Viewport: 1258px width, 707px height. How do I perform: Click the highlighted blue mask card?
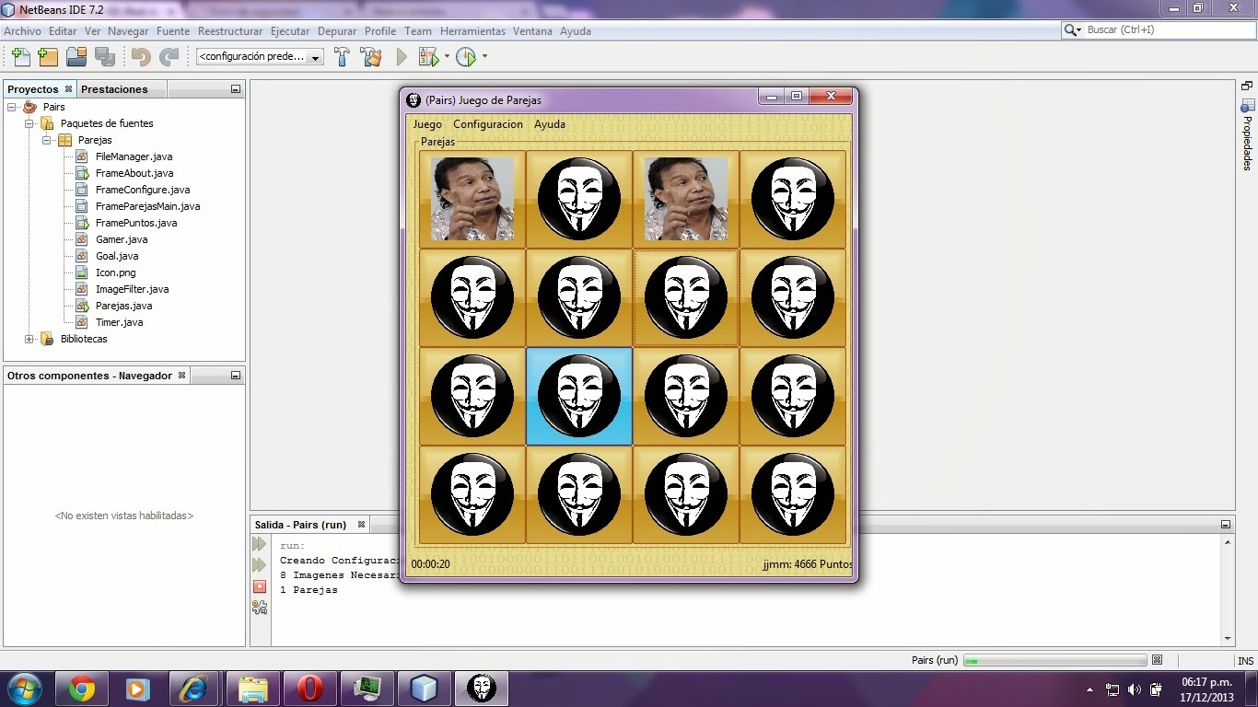[x=578, y=395]
